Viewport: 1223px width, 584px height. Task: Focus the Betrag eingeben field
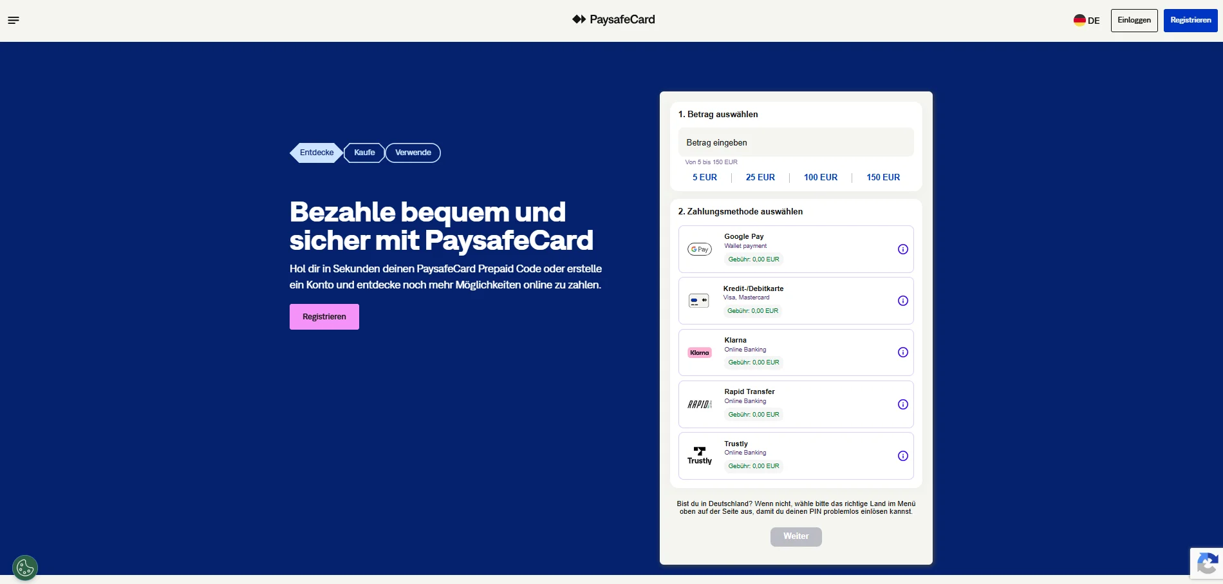click(796, 142)
